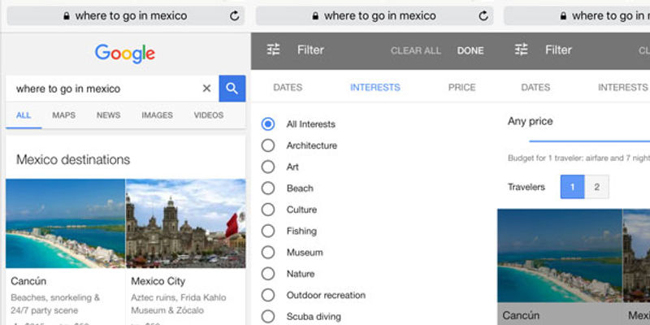
Task: Click the Any price slider track
Action: coord(590,141)
